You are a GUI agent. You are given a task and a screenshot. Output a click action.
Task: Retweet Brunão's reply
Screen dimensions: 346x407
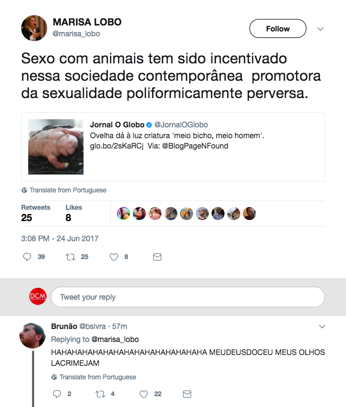tap(100, 394)
